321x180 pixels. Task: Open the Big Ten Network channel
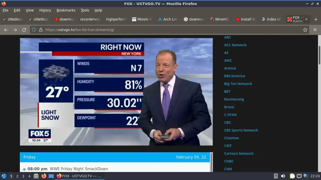click(x=238, y=84)
